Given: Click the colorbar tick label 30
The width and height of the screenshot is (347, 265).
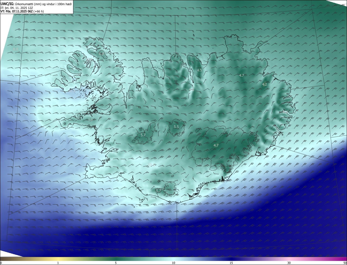Looking at the screenshot, I should pos(289,263).
